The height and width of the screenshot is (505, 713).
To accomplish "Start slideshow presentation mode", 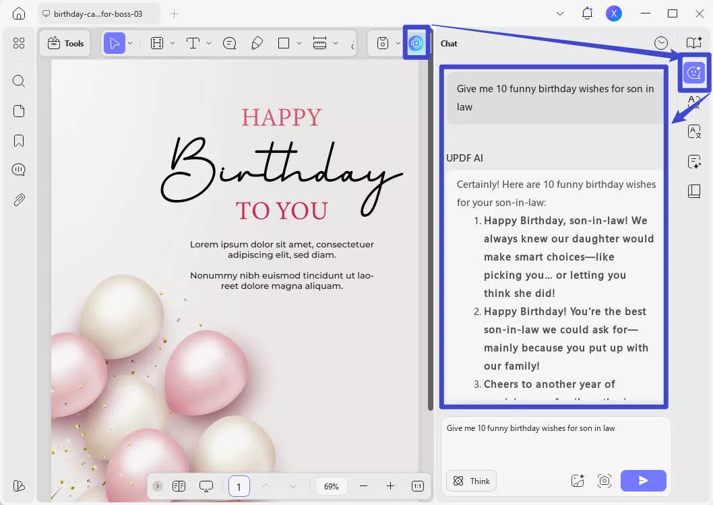I will coord(206,486).
